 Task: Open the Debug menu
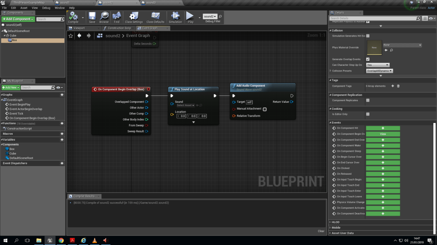pos(46,8)
